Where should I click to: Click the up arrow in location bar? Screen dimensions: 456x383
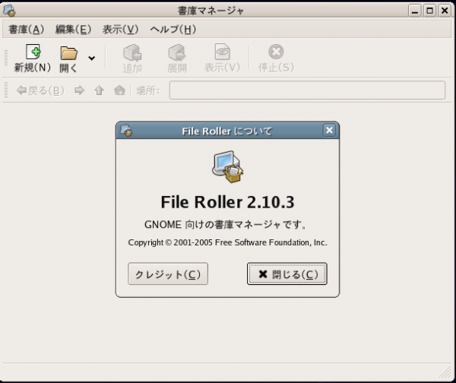99,90
